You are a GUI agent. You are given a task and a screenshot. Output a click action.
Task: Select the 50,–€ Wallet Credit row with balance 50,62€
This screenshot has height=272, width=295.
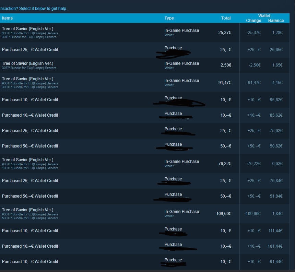(145, 146)
